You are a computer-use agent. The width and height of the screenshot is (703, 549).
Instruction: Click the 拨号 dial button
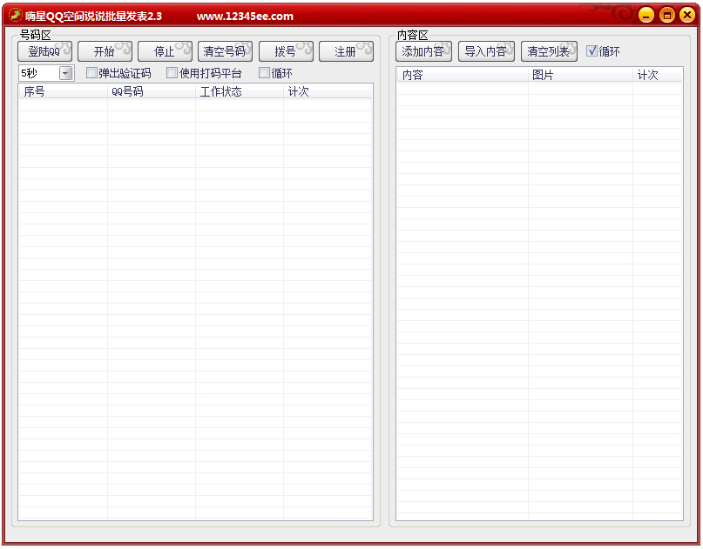[x=286, y=51]
